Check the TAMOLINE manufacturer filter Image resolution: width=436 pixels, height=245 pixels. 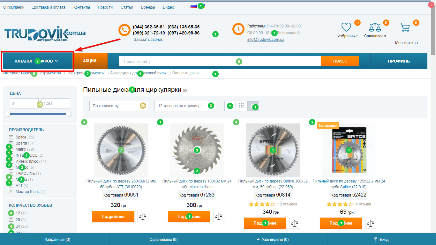click(11, 174)
